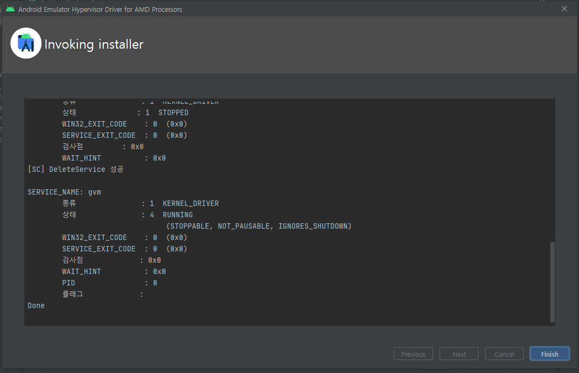The image size is (579, 373).
Task: Click the Android head title bar icon
Action: pos(10,9)
